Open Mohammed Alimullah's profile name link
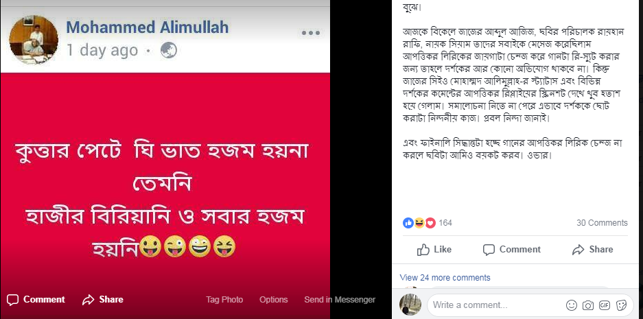Image resolution: width=643 pixels, height=319 pixels. (147, 27)
